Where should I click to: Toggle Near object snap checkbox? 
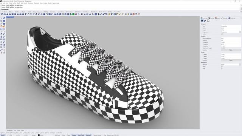(6, 133)
